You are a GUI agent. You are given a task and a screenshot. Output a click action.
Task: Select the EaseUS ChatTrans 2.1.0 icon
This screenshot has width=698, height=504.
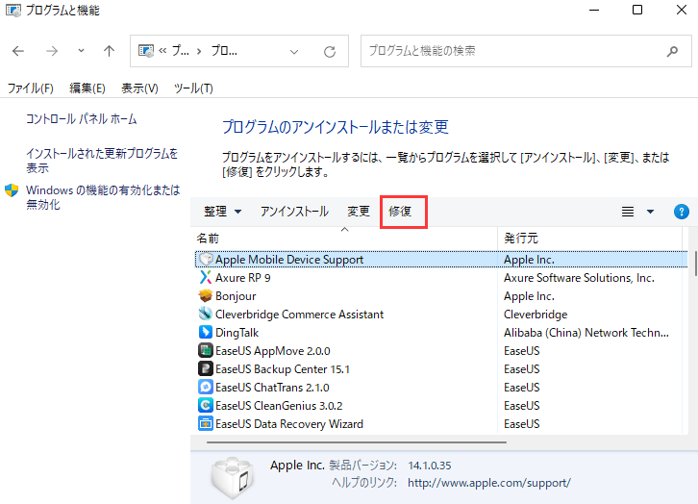pyautogui.click(x=205, y=387)
